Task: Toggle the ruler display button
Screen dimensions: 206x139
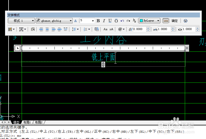Action: tap(166, 21)
